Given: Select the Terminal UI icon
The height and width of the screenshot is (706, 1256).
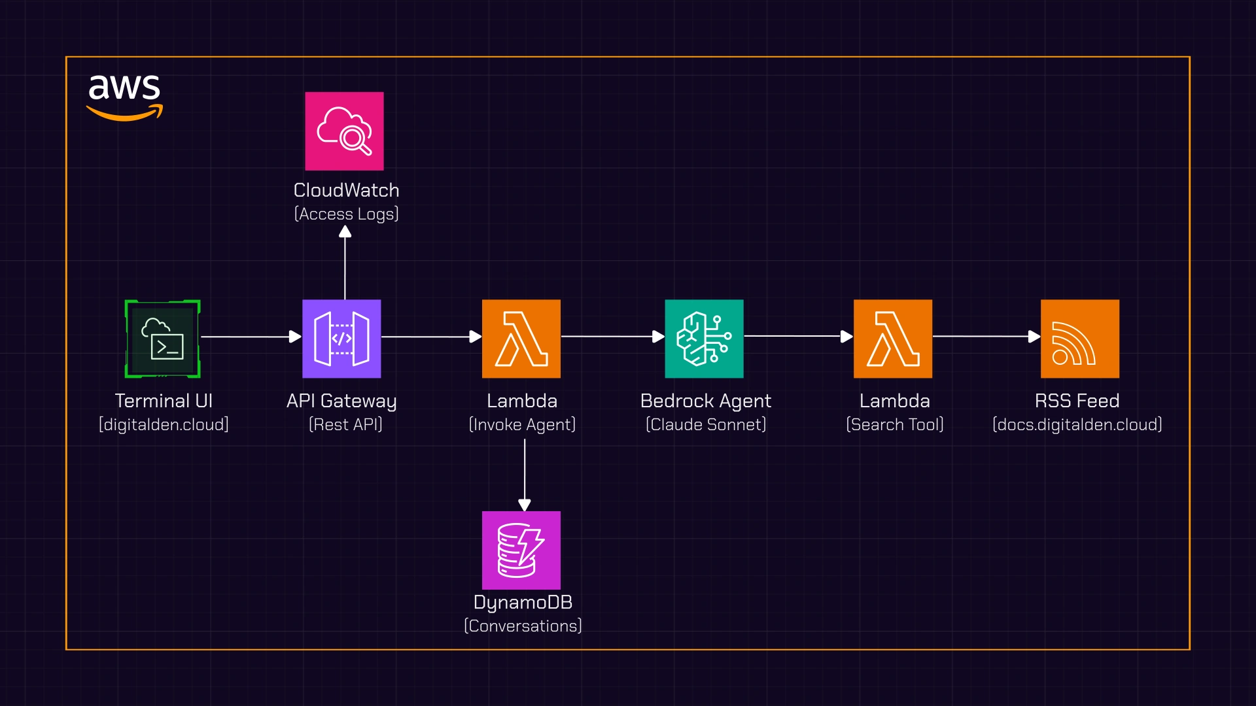Looking at the screenshot, I should pyautogui.click(x=162, y=339).
